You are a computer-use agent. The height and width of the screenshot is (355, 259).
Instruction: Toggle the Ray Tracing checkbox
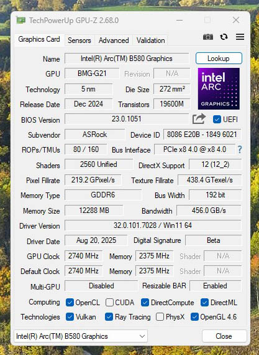pyautogui.click(x=109, y=317)
